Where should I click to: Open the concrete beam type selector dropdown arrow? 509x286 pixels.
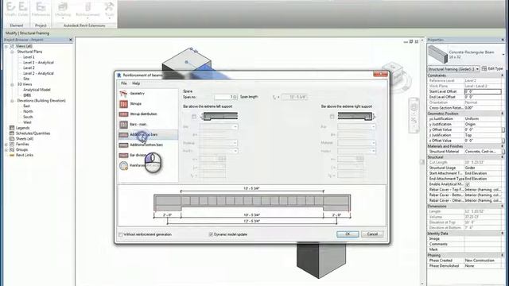503,55
